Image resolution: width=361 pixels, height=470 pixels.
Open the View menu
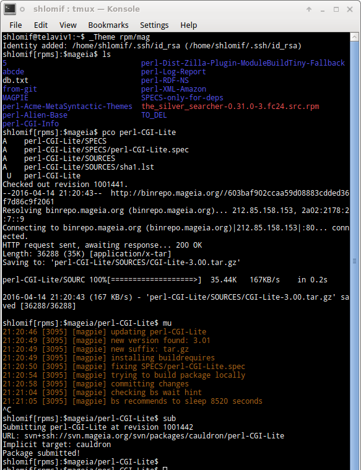68,25
